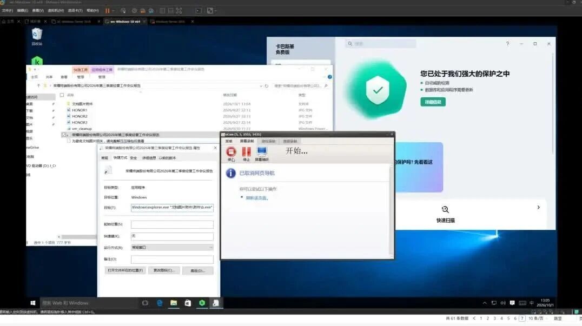This screenshot has width=582, height=326.
Task: Expand Kaspersky quick scan right chevron
Action: tap(538, 208)
